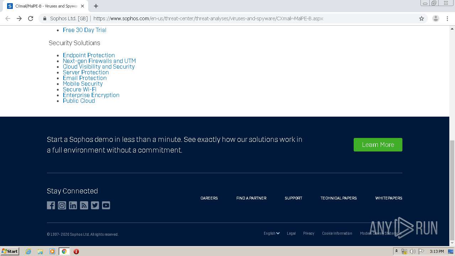Screen dimensions: 455x256
Task: Open Careers footer menu item
Action: [x=209, y=198]
